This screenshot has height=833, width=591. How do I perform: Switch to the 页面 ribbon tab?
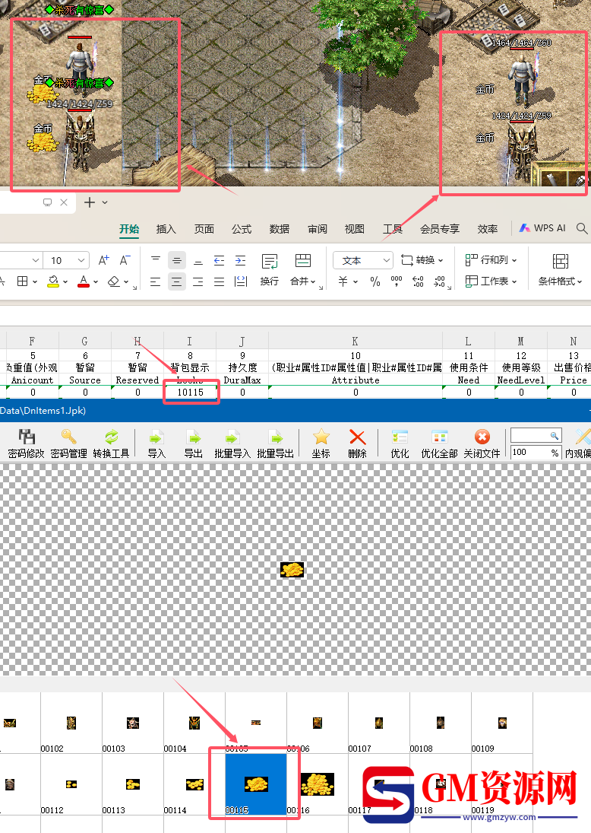coord(204,229)
